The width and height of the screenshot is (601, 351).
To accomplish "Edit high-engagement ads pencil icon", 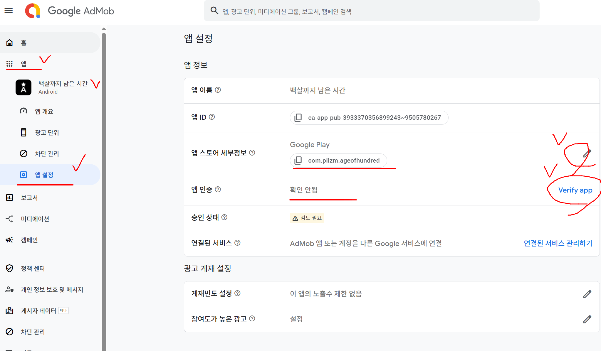I will pos(587,319).
